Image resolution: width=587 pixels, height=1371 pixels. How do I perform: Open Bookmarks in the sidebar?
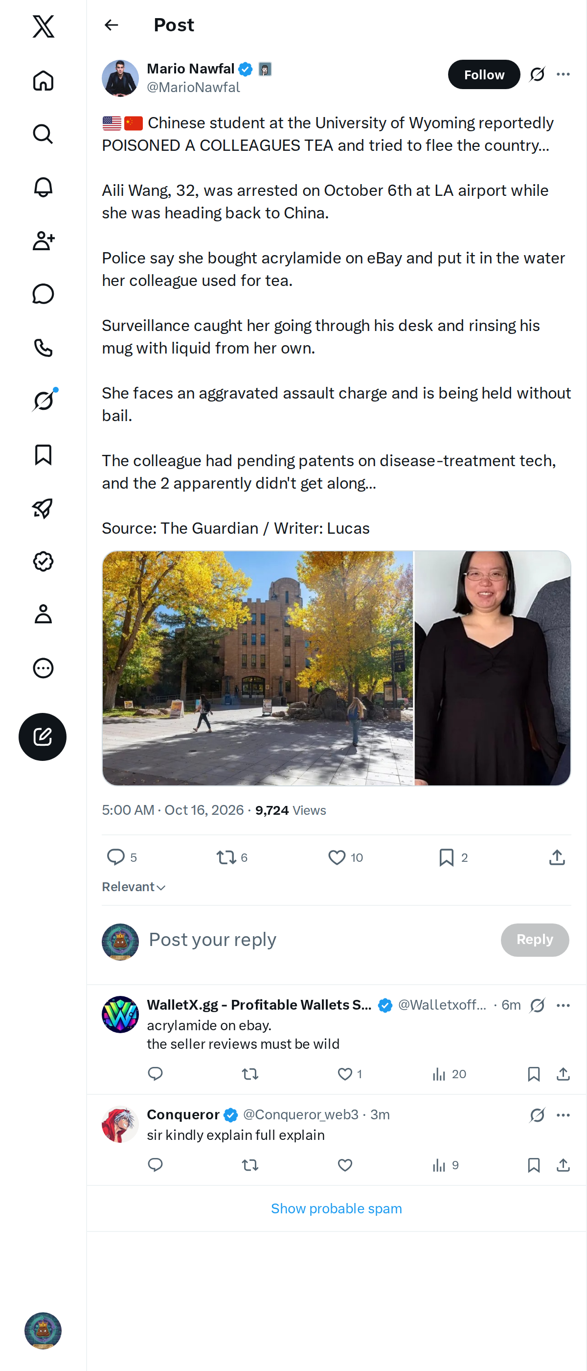pyautogui.click(x=43, y=455)
